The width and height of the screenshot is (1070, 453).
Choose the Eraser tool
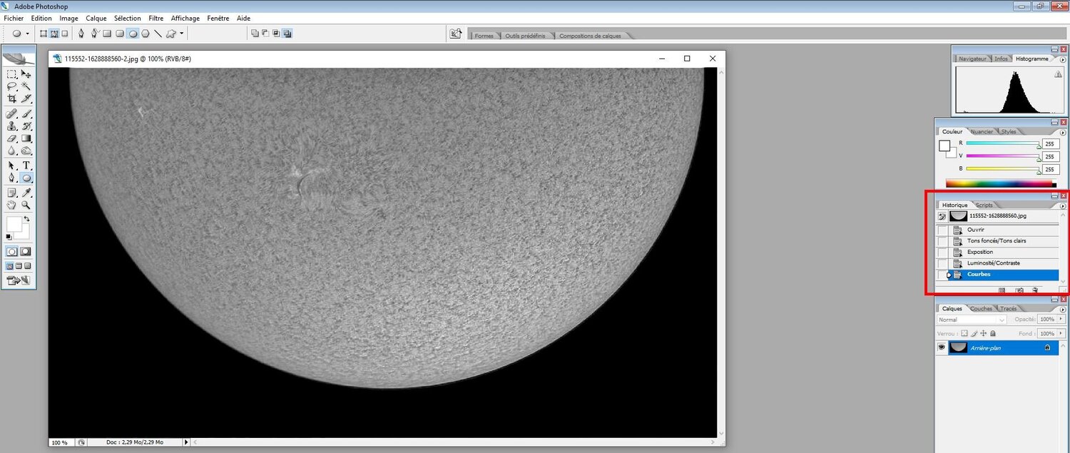tap(12, 138)
